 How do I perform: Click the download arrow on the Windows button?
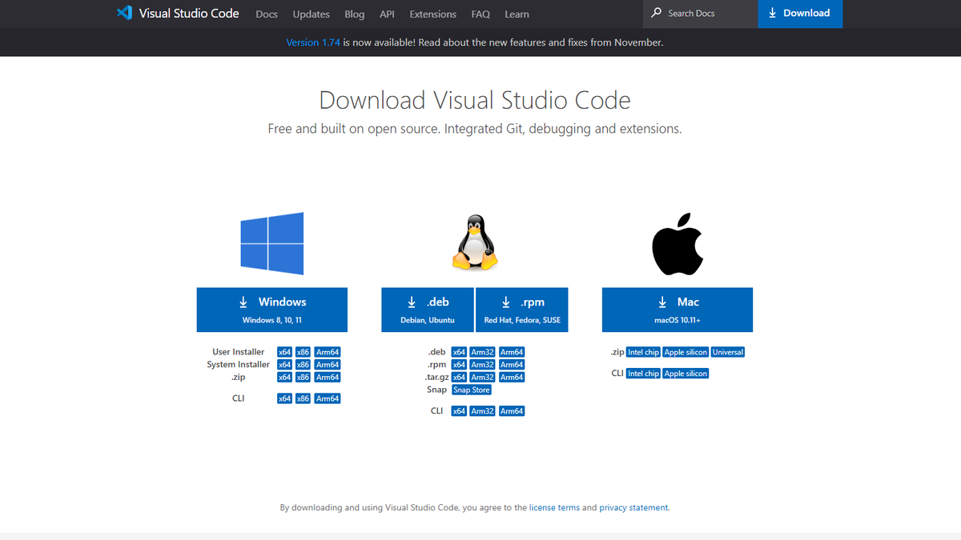coord(243,302)
